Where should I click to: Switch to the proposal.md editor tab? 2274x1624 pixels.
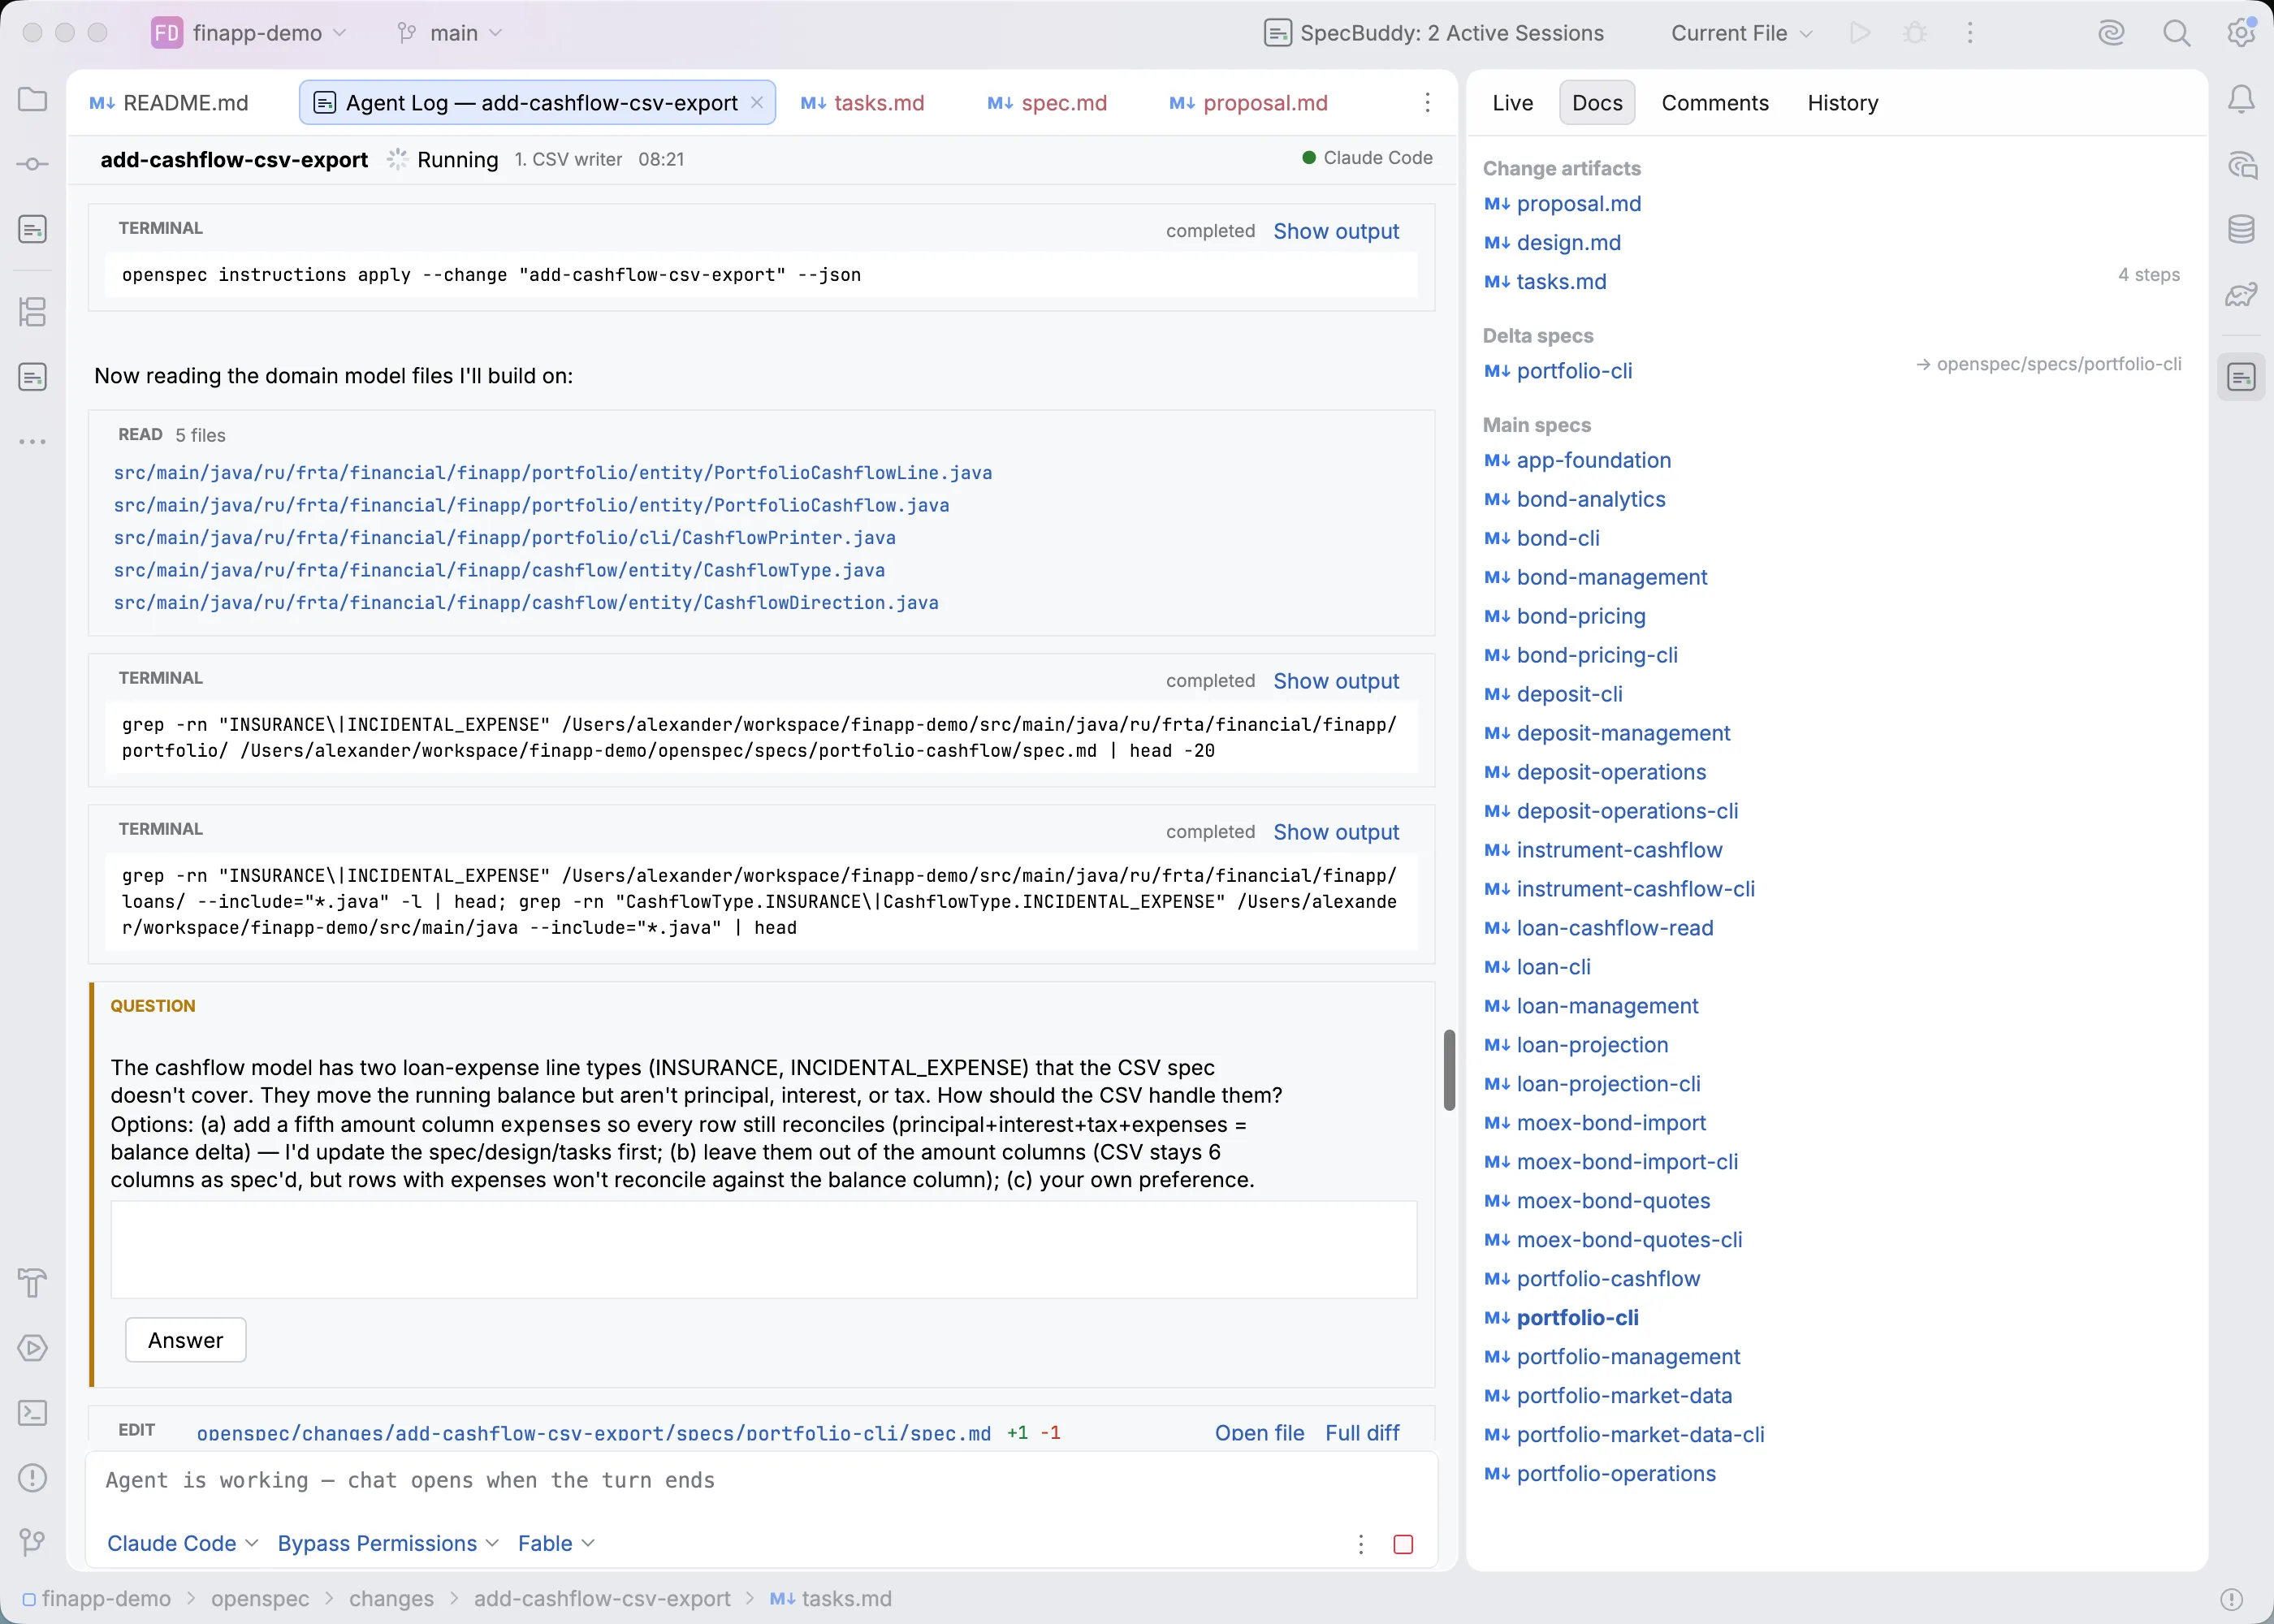(1248, 102)
